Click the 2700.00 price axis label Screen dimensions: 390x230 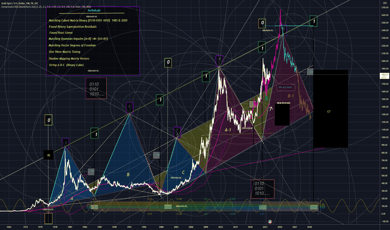(385, 8)
